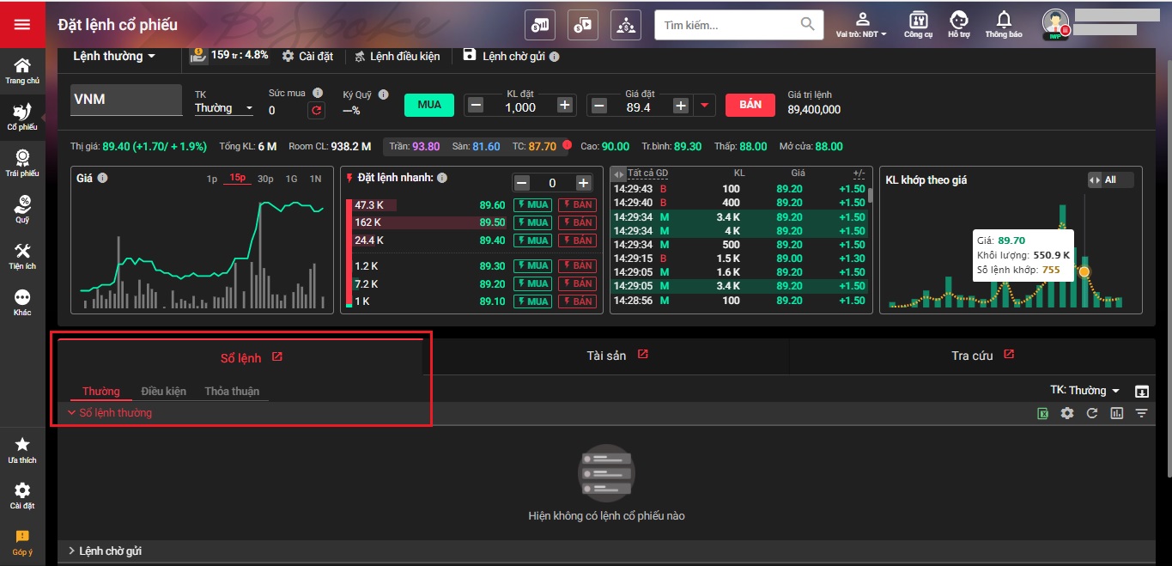Click the orange point on KL khớp chart
The height and width of the screenshot is (566, 1172).
click(x=1084, y=272)
